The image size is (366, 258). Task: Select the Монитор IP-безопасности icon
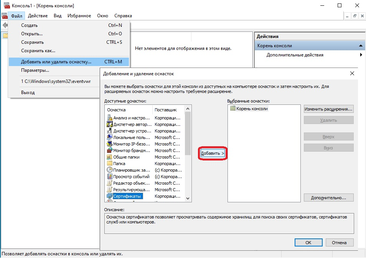click(x=110, y=144)
